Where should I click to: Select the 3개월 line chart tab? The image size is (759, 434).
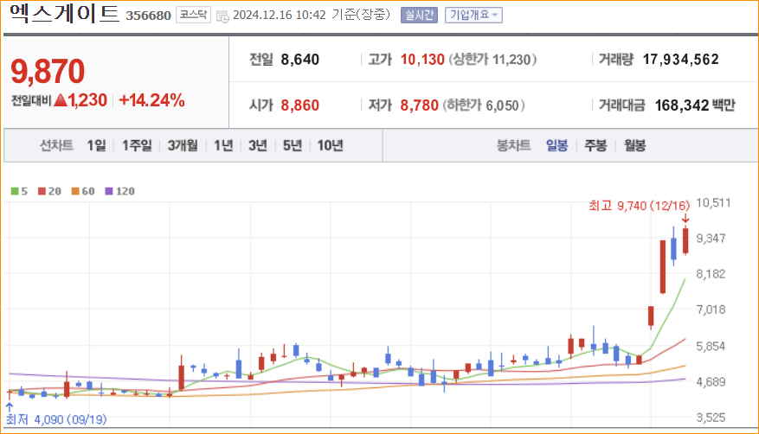(183, 145)
